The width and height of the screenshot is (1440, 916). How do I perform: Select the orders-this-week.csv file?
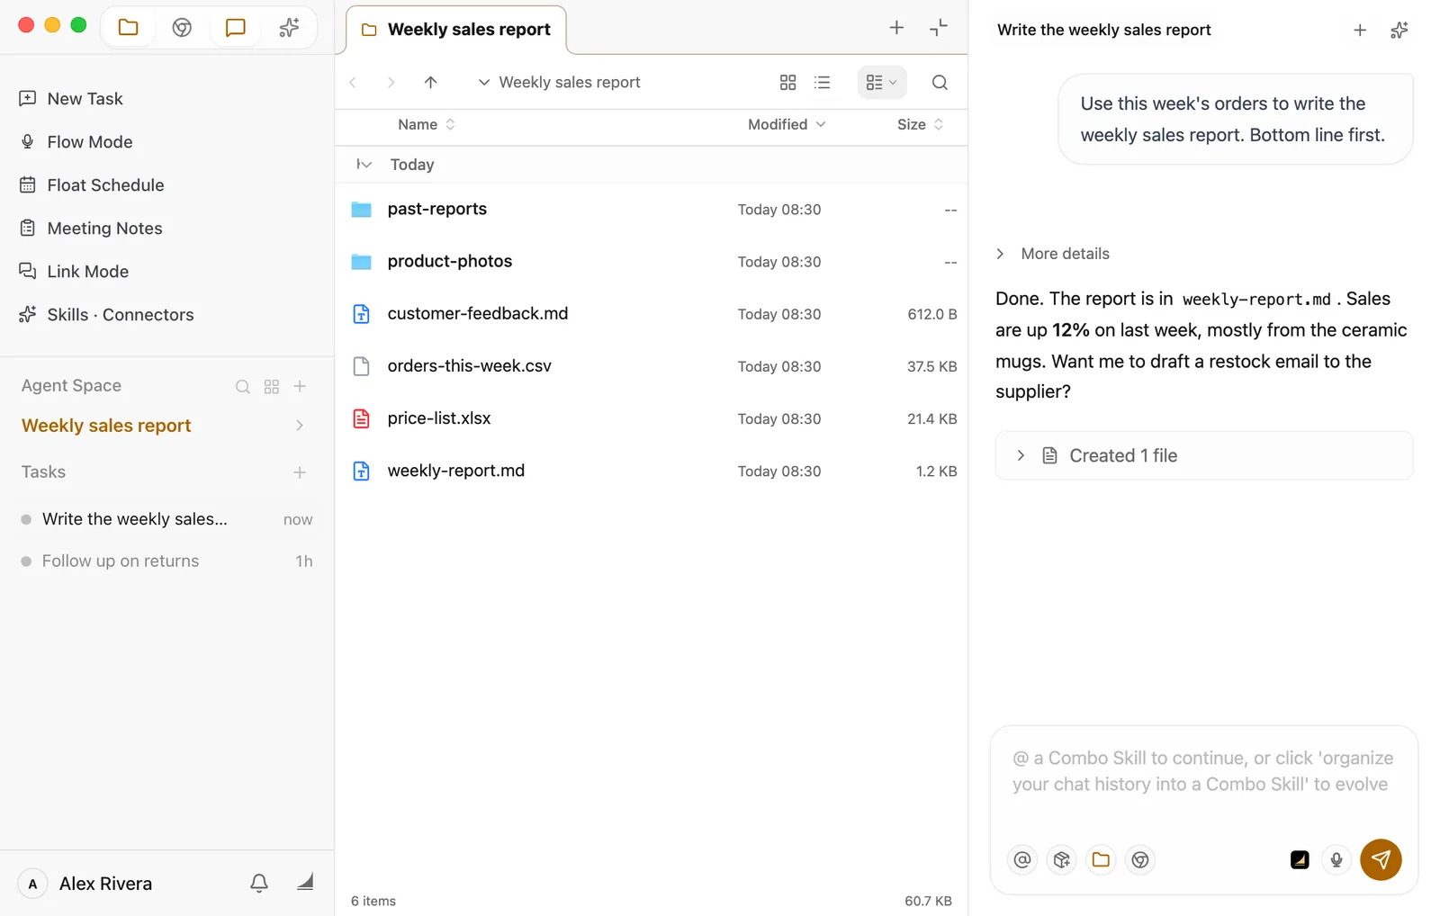click(x=652, y=366)
